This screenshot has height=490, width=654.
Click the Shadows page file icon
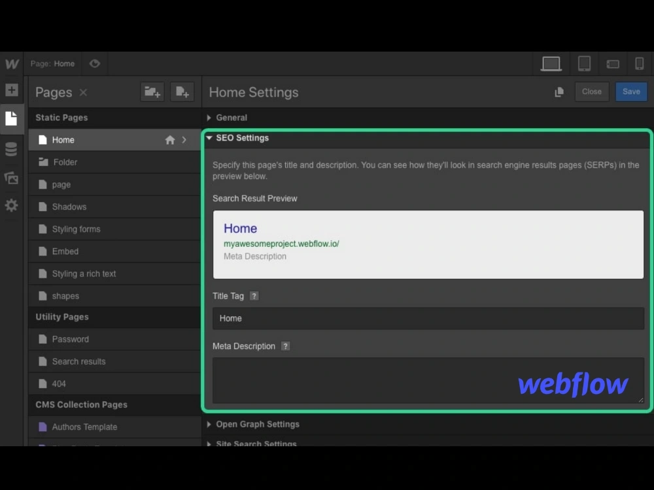click(43, 206)
